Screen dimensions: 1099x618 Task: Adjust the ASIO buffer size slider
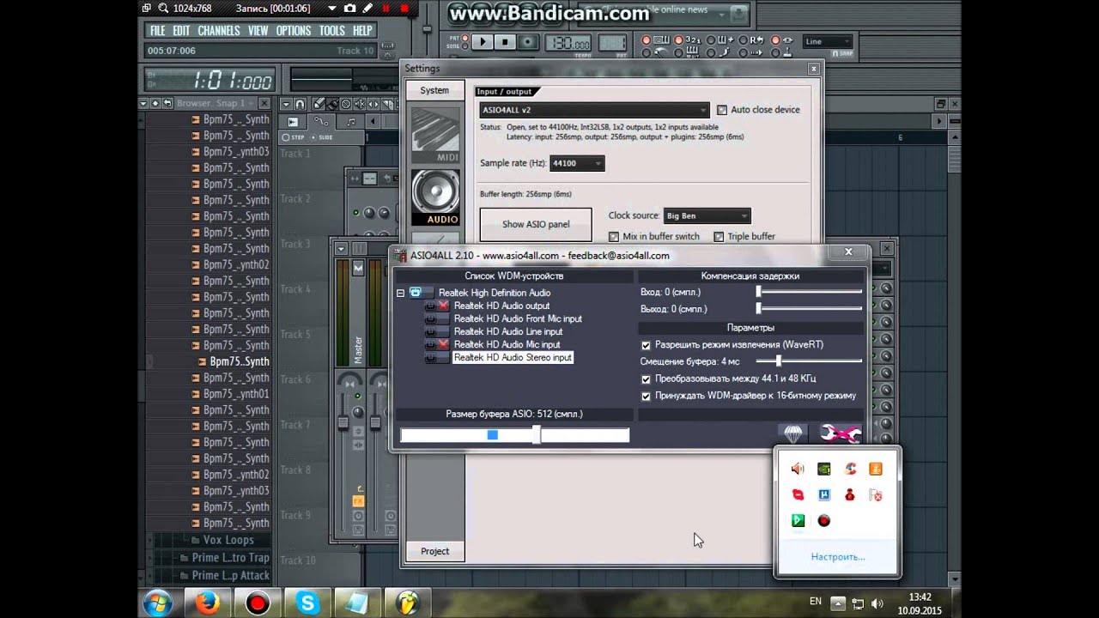coord(514,435)
